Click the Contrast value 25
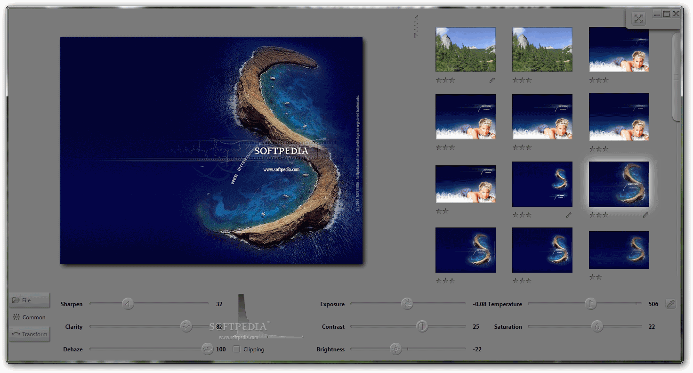The height and width of the screenshot is (373, 693). (x=476, y=327)
